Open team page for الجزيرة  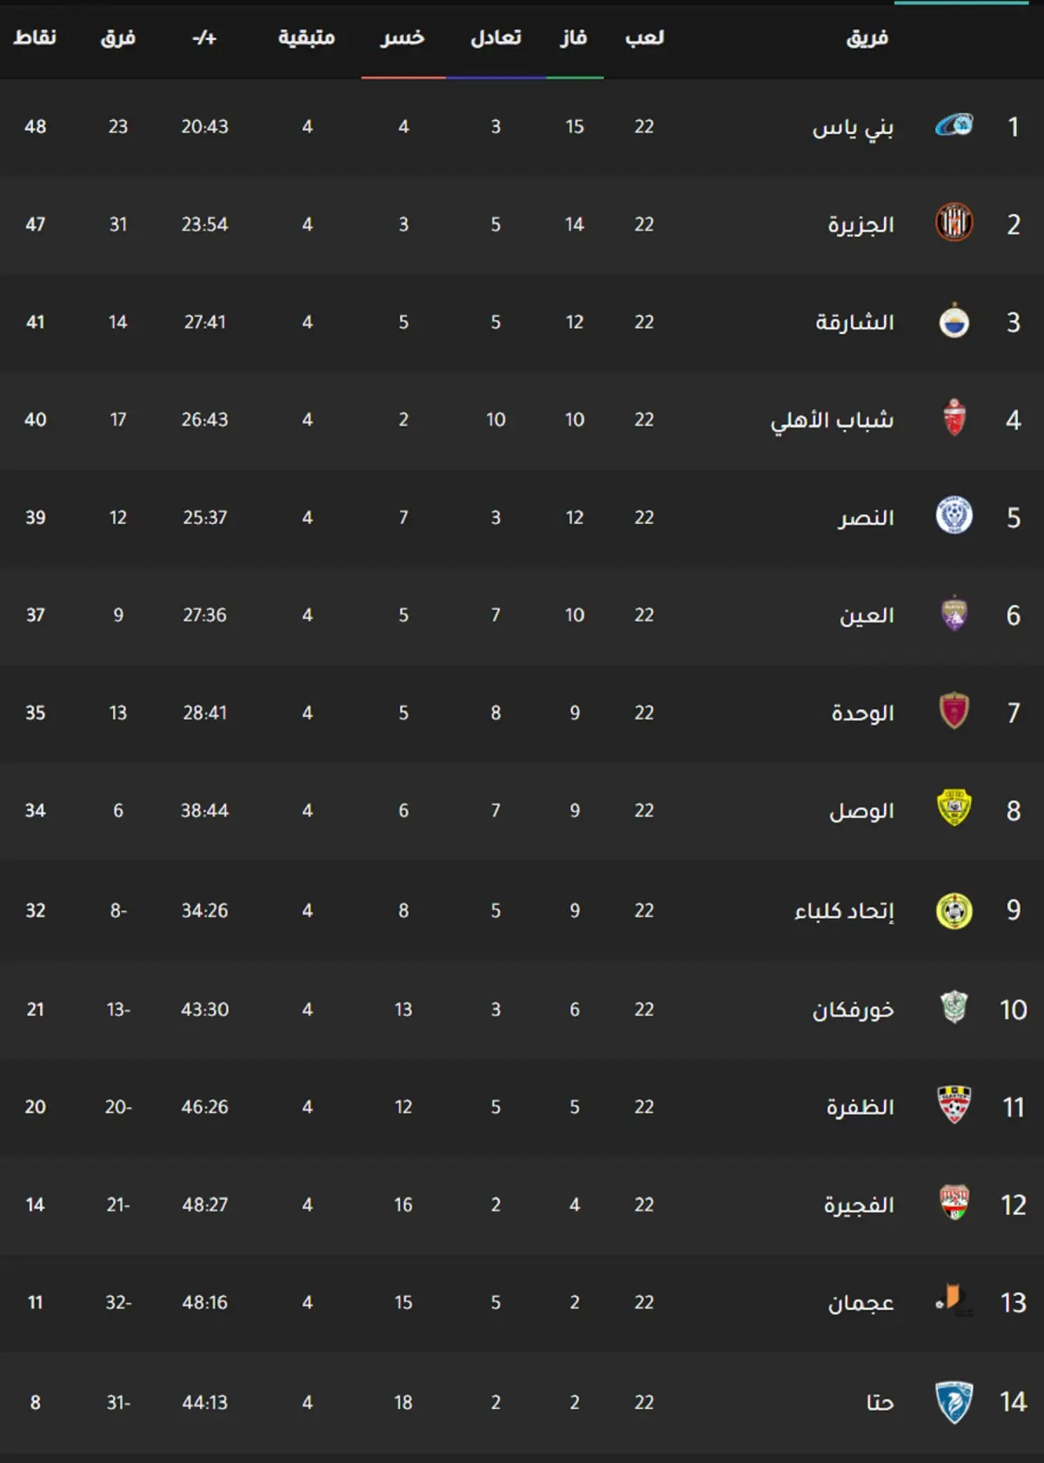(860, 225)
